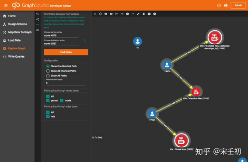
Task: Click the undo icon
Action: [117, 14]
